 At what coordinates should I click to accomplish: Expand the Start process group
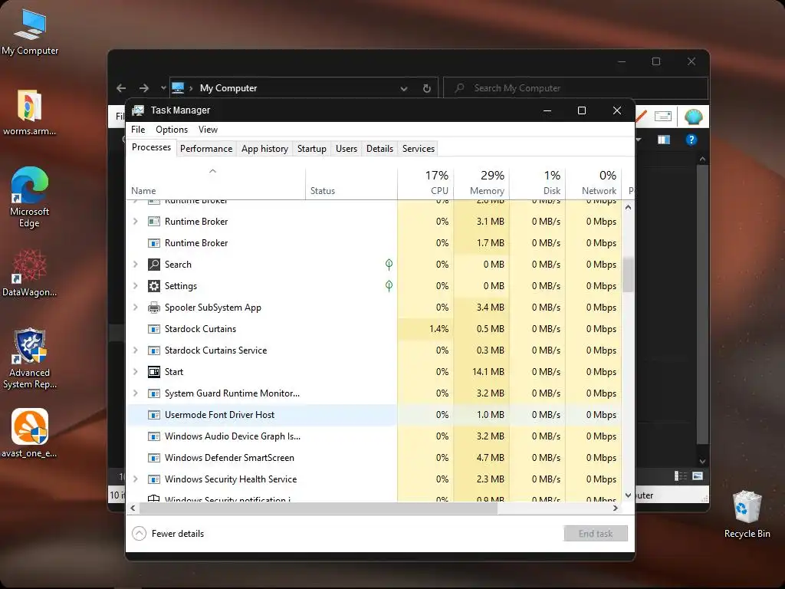coord(135,372)
